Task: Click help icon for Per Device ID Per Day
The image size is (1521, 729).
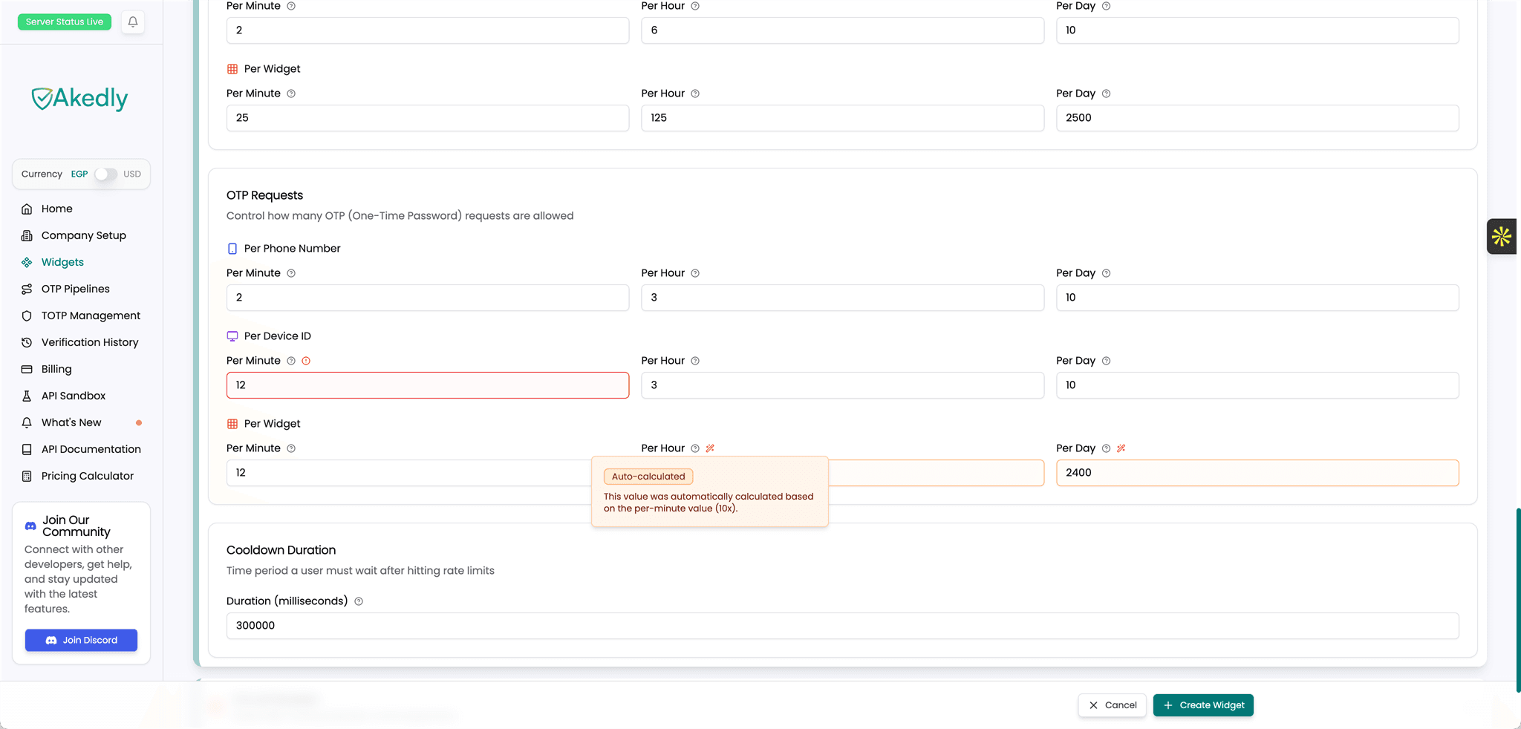Action: pyautogui.click(x=1106, y=361)
